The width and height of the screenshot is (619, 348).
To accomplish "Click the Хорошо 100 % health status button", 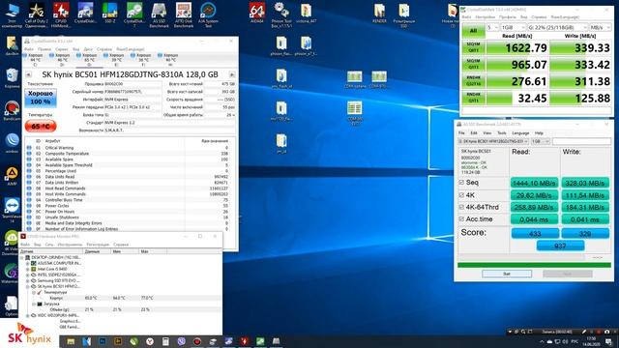I will coord(41,98).
